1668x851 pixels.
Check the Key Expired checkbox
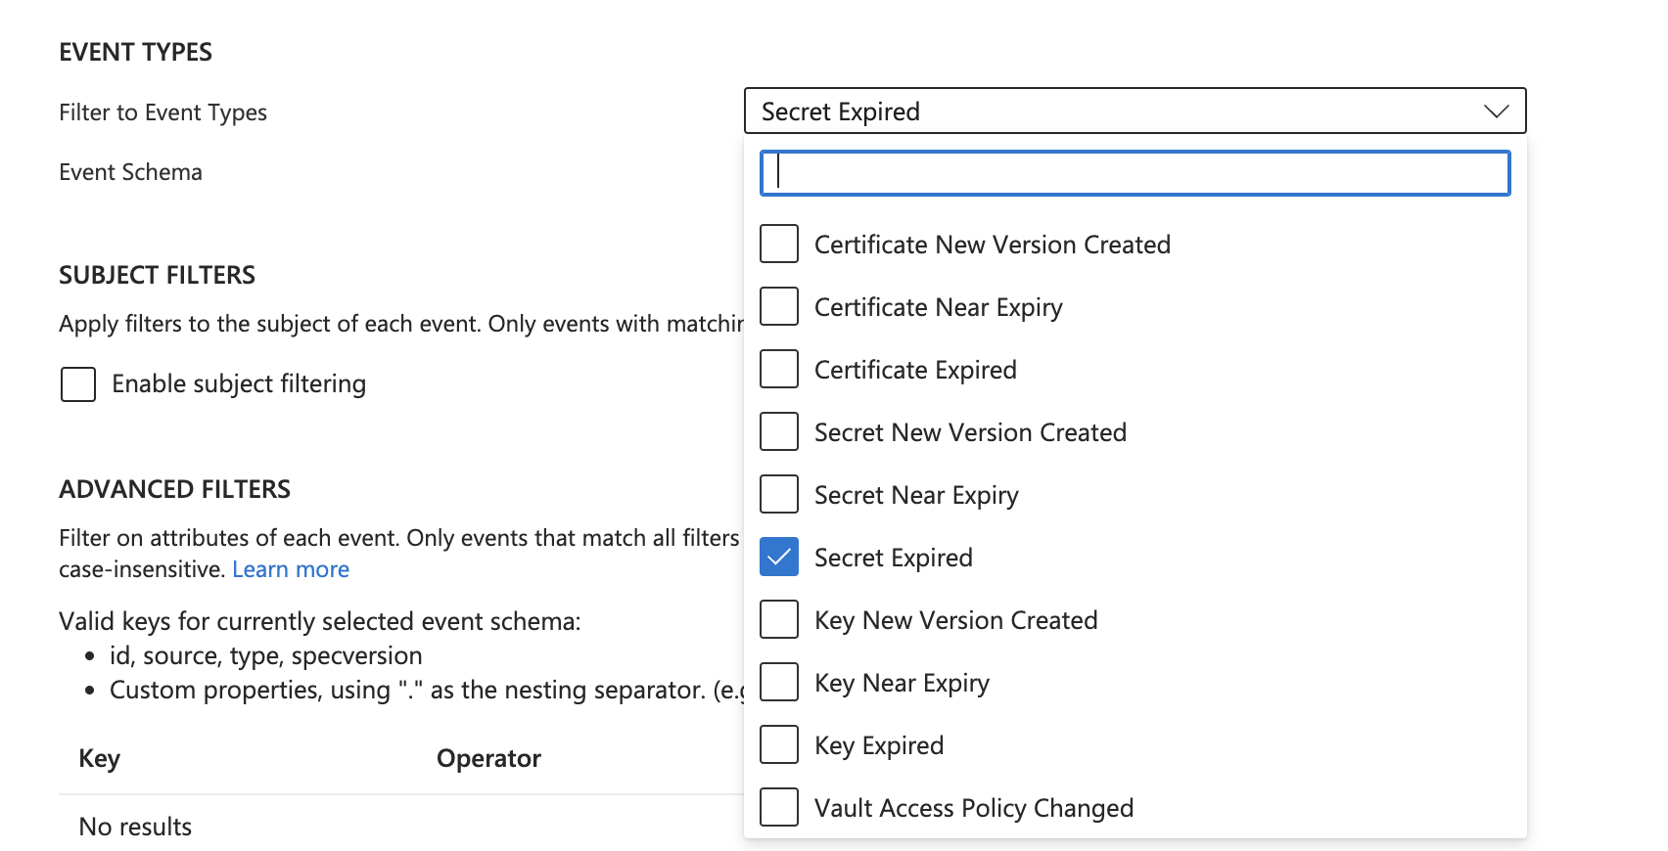[x=779, y=744]
